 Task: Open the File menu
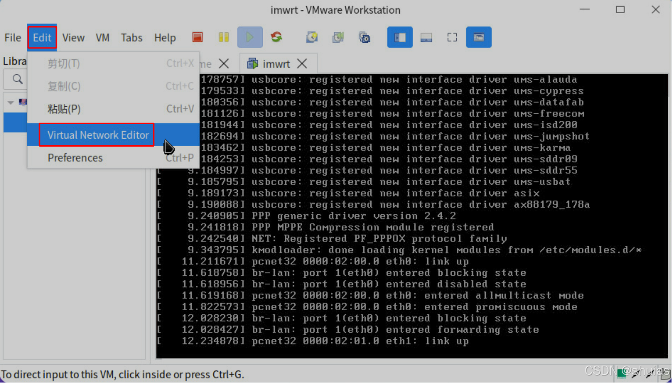click(x=13, y=38)
